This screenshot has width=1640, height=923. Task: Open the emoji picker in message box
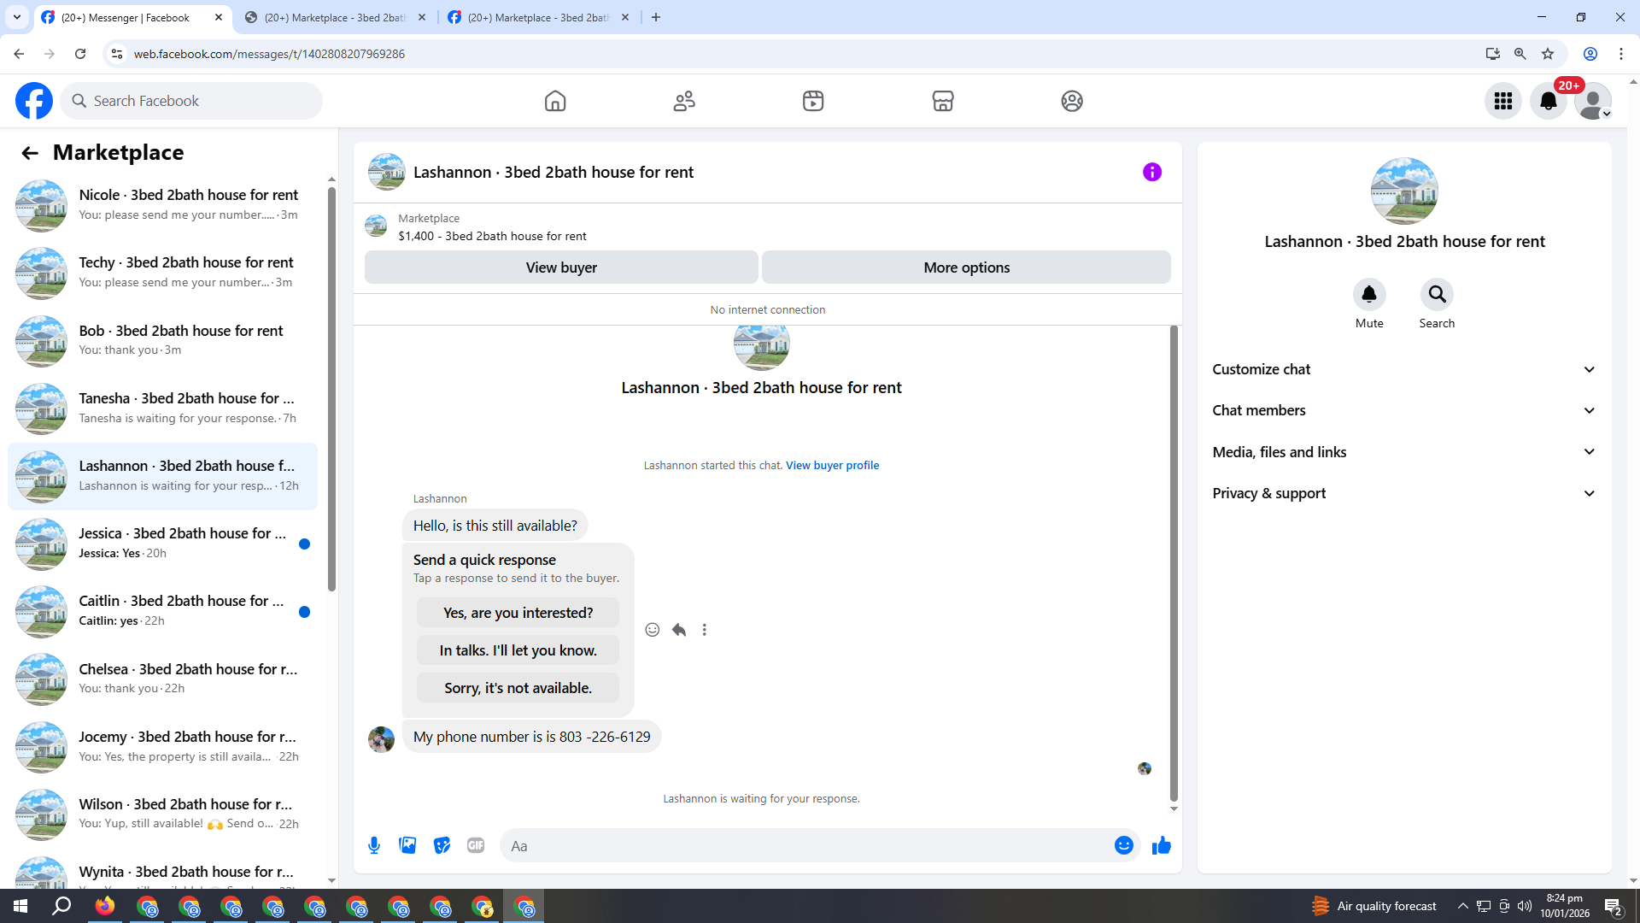[1123, 845]
